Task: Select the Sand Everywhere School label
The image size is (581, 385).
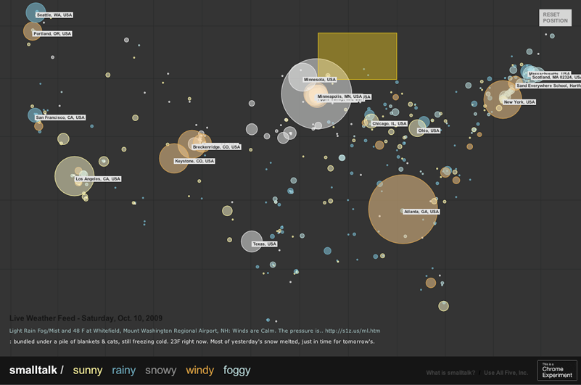Action: 548,86
